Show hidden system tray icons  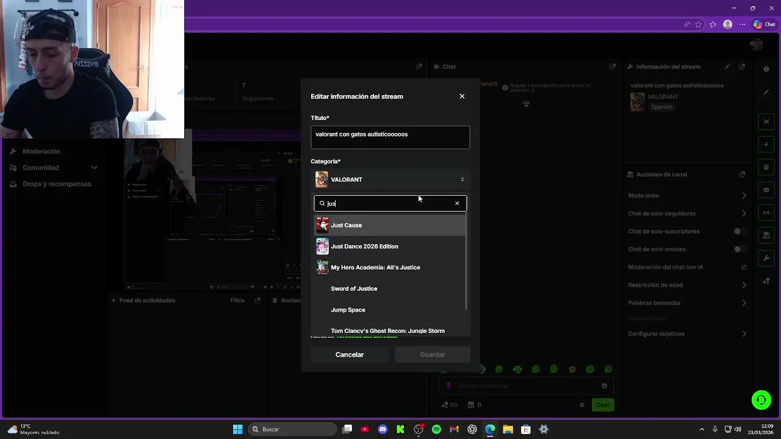coord(702,429)
